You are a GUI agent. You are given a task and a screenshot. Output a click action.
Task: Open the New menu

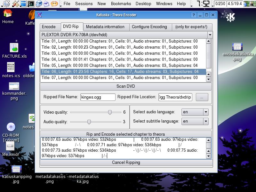101,4
